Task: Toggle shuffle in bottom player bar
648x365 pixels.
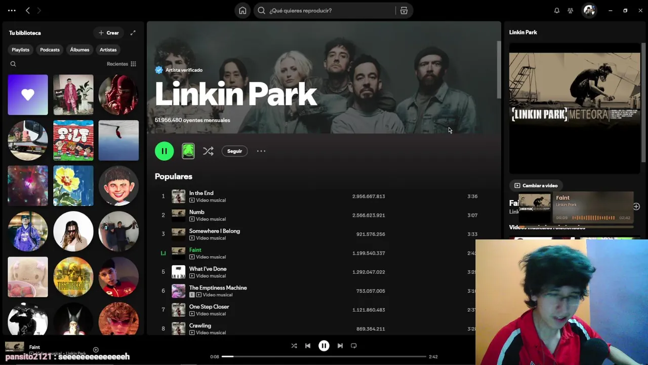Action: pos(294,346)
